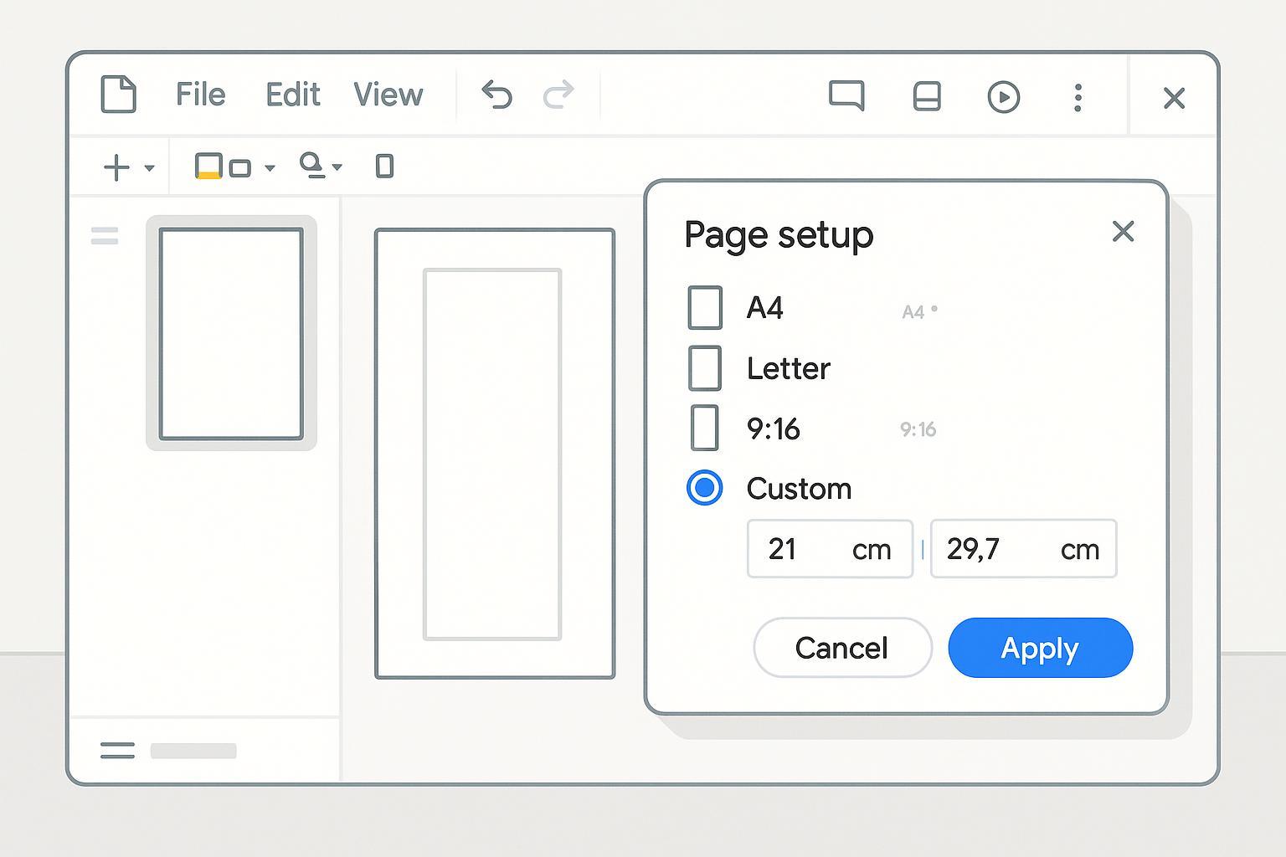Click the redo arrow icon
Image resolution: width=1286 pixels, height=857 pixels.
(x=558, y=95)
